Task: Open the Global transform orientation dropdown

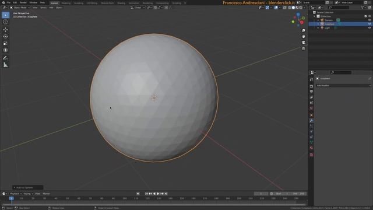Action: point(138,8)
